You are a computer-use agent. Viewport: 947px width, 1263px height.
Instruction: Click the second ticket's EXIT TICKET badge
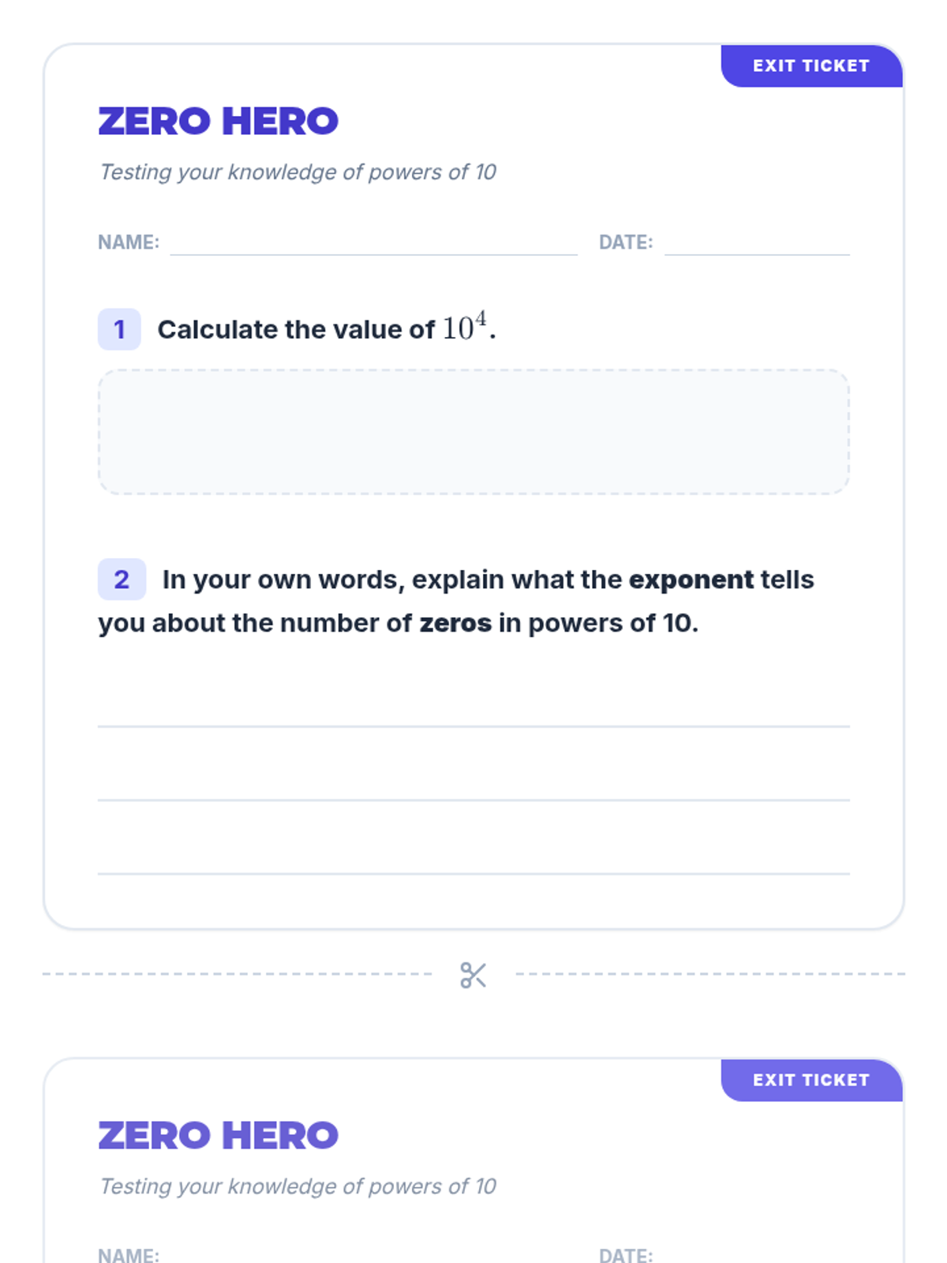811,1080
